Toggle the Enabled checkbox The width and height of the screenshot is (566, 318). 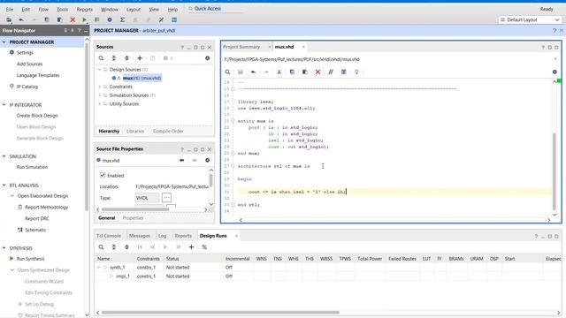coord(103,175)
